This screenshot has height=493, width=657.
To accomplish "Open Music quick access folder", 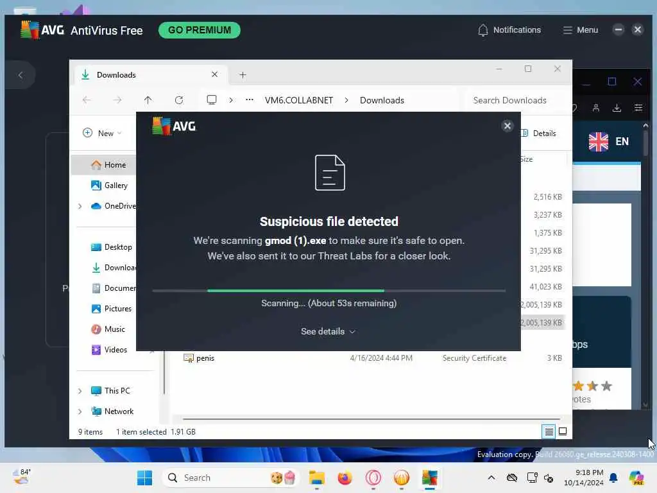I will coord(108,329).
